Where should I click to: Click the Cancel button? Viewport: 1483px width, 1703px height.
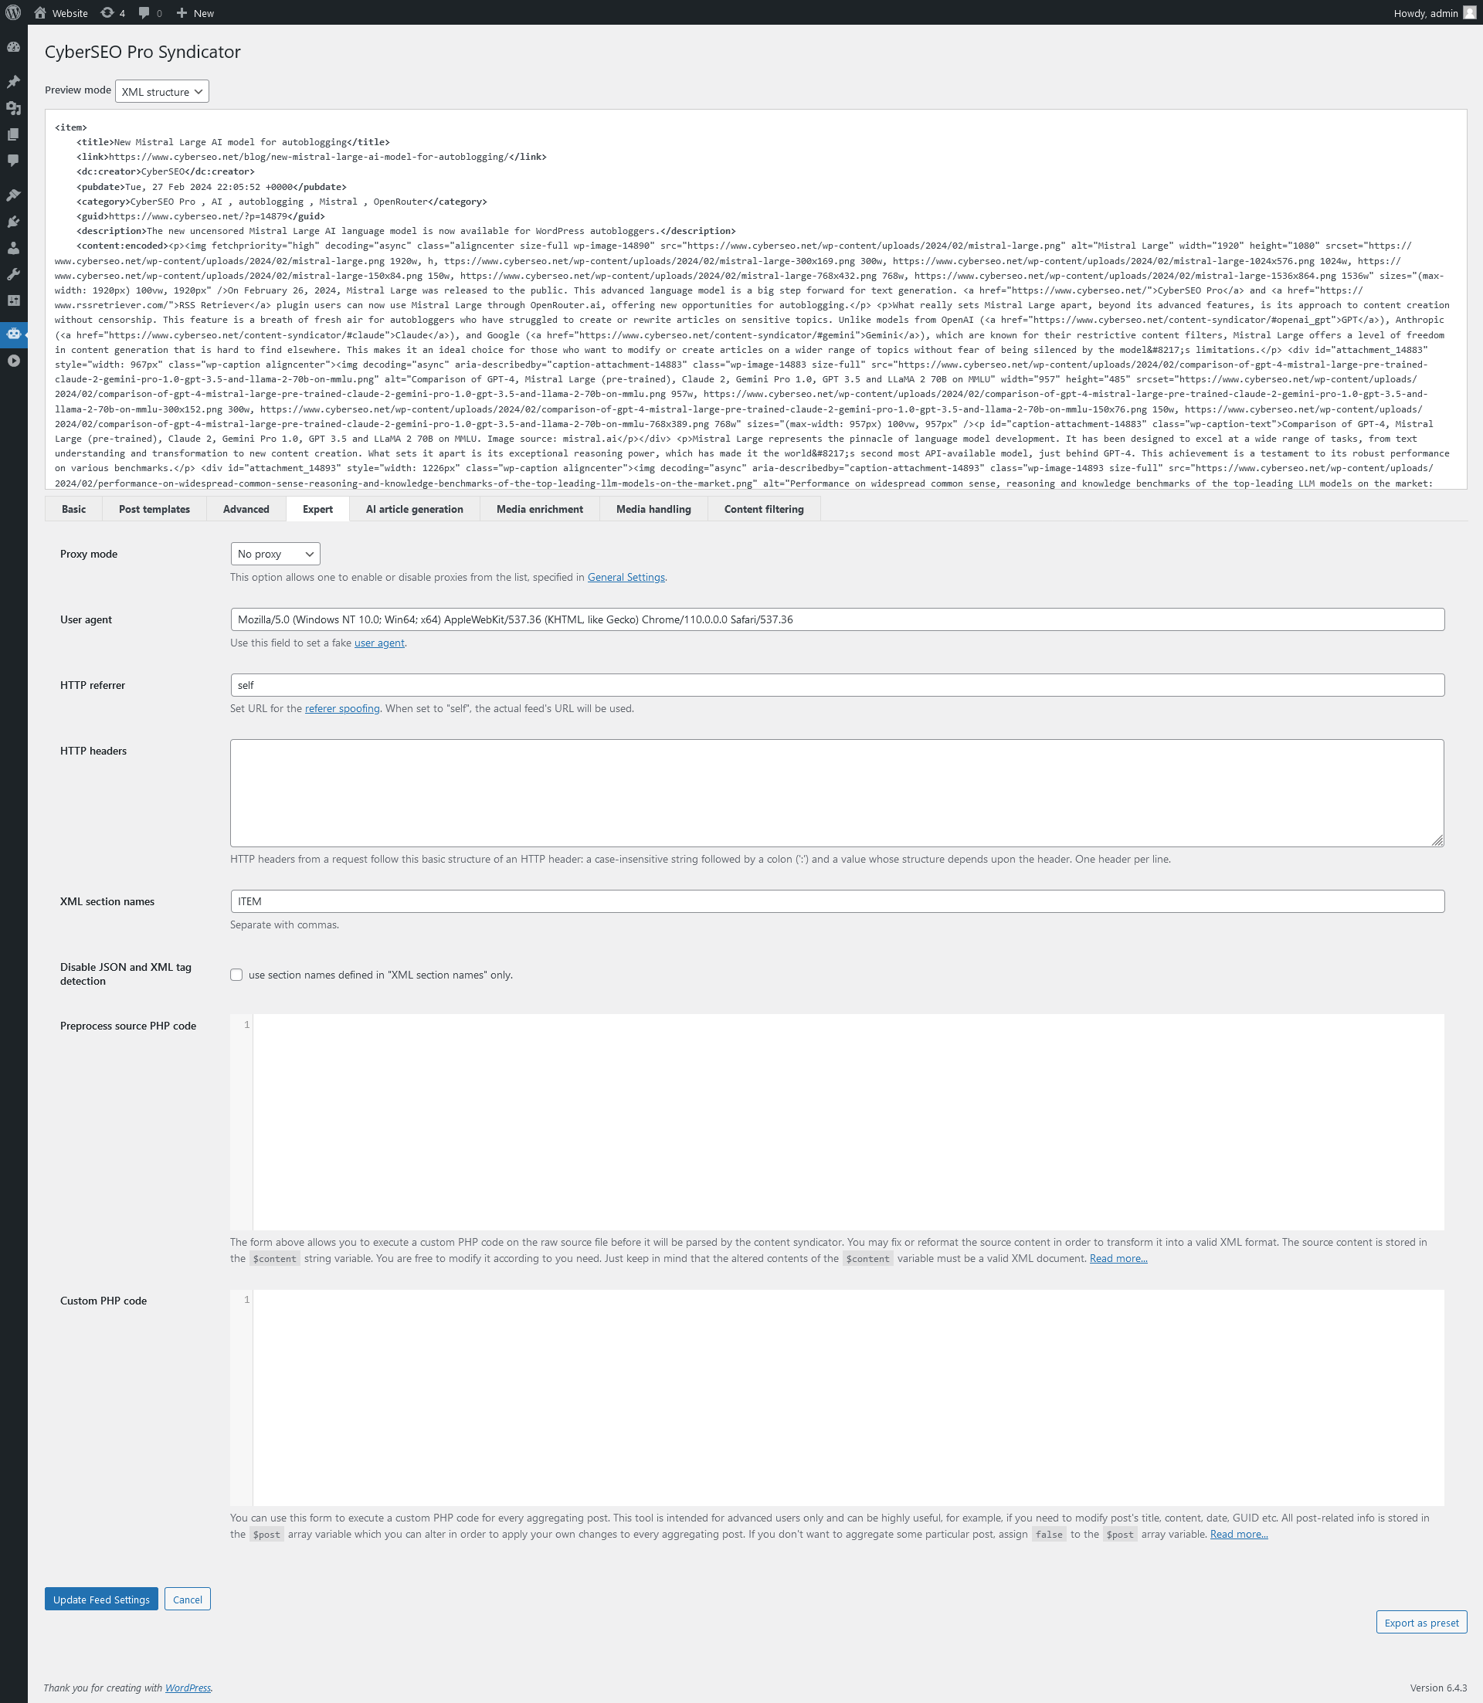(x=188, y=1600)
